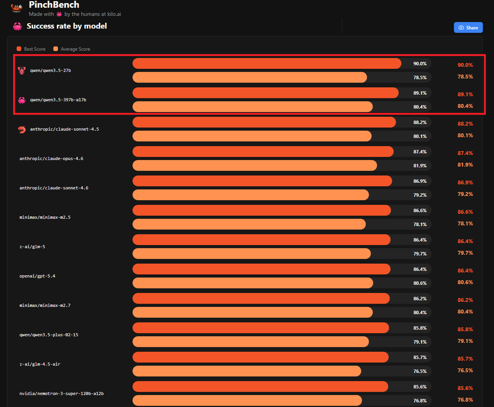
Task: Select the anthropic/claude-sonnet-4.5 model name
Action: point(65,129)
